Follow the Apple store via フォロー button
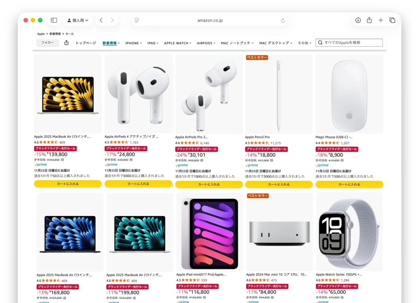 pos(47,42)
